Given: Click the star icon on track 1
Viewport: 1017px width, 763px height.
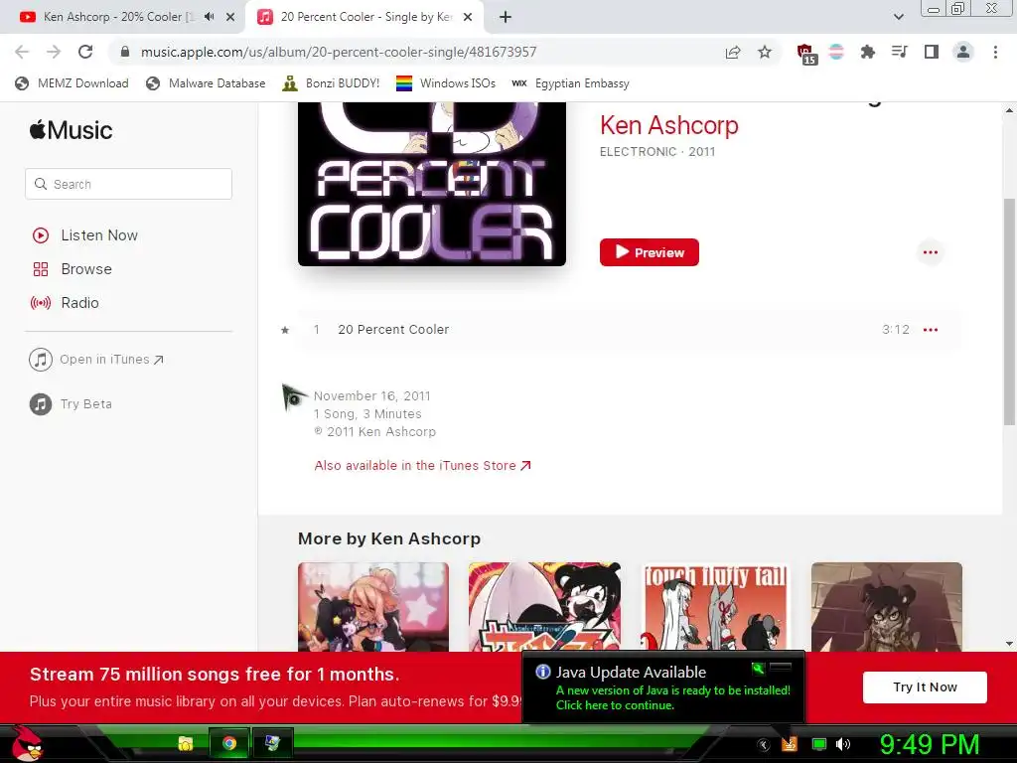Looking at the screenshot, I should 285,330.
